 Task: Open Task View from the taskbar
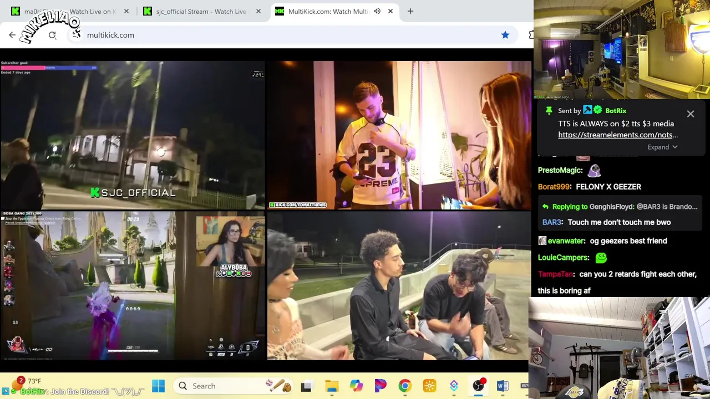(x=306, y=386)
